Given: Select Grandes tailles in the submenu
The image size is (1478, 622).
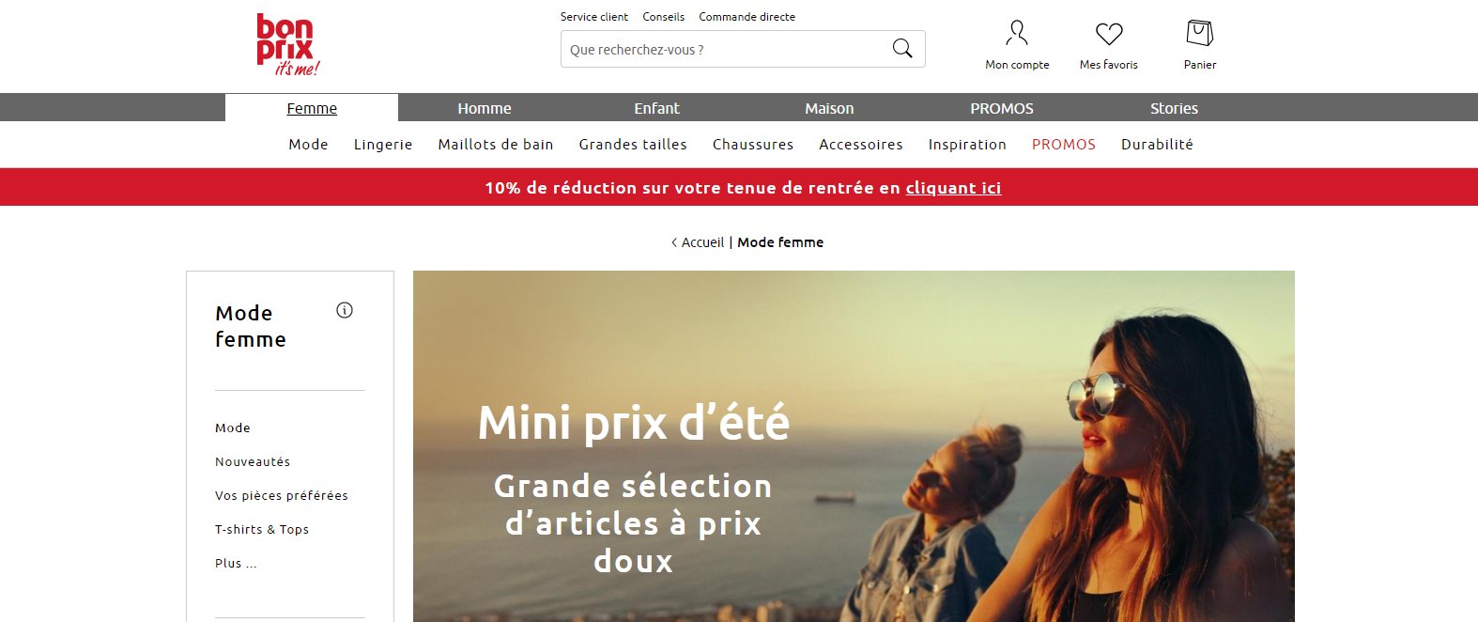Looking at the screenshot, I should point(633,145).
